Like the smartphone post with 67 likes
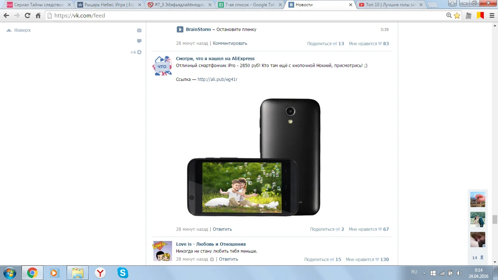This screenshot has height=280, width=498. point(369,229)
